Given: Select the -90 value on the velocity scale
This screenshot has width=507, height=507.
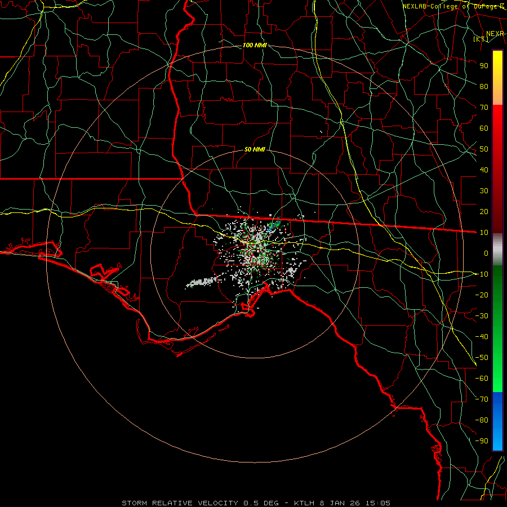Looking at the screenshot, I should point(482,441).
